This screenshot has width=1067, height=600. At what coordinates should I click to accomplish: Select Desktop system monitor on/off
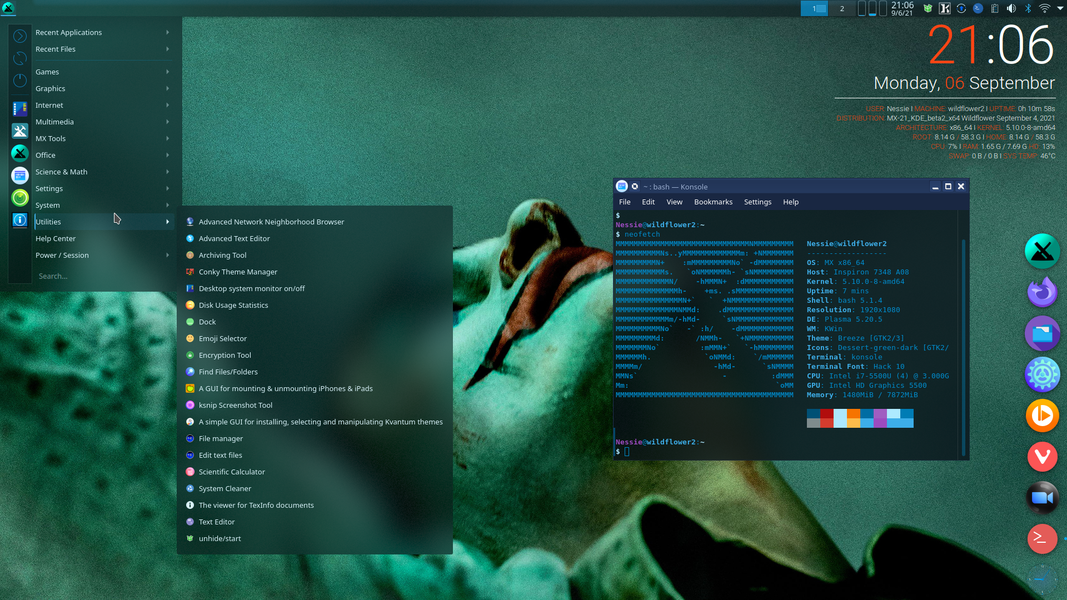pyautogui.click(x=315, y=288)
